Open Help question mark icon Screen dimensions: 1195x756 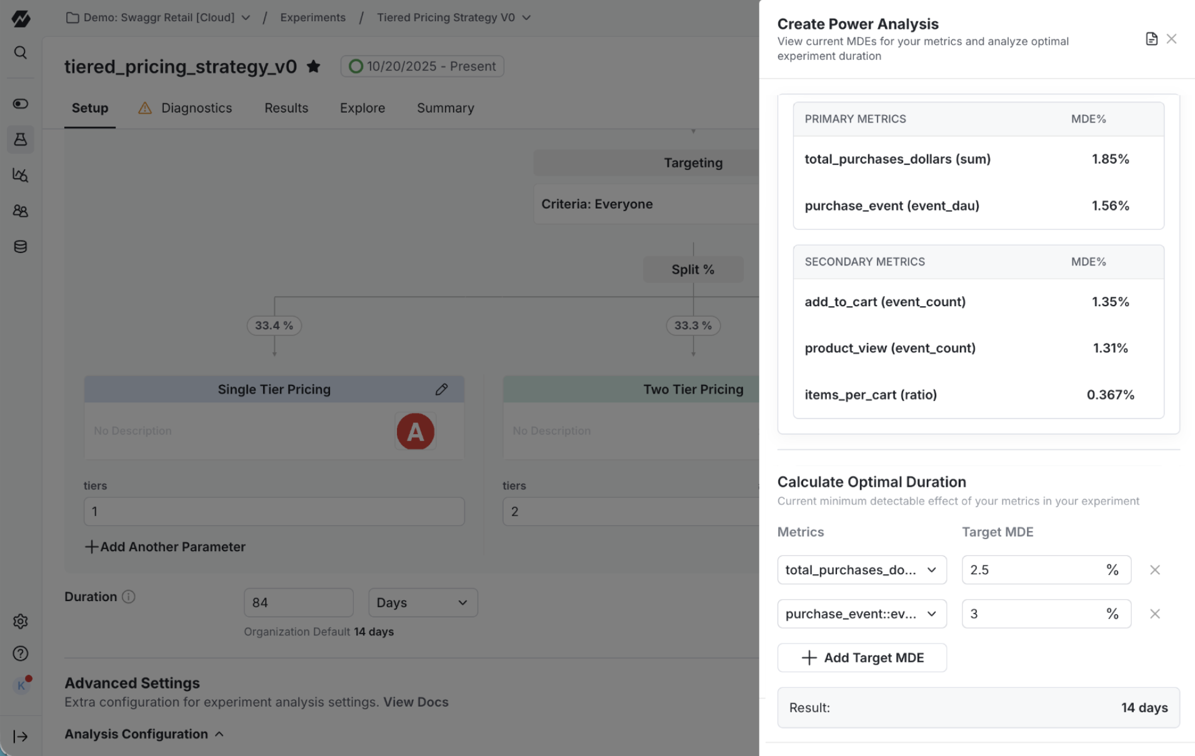pos(21,654)
